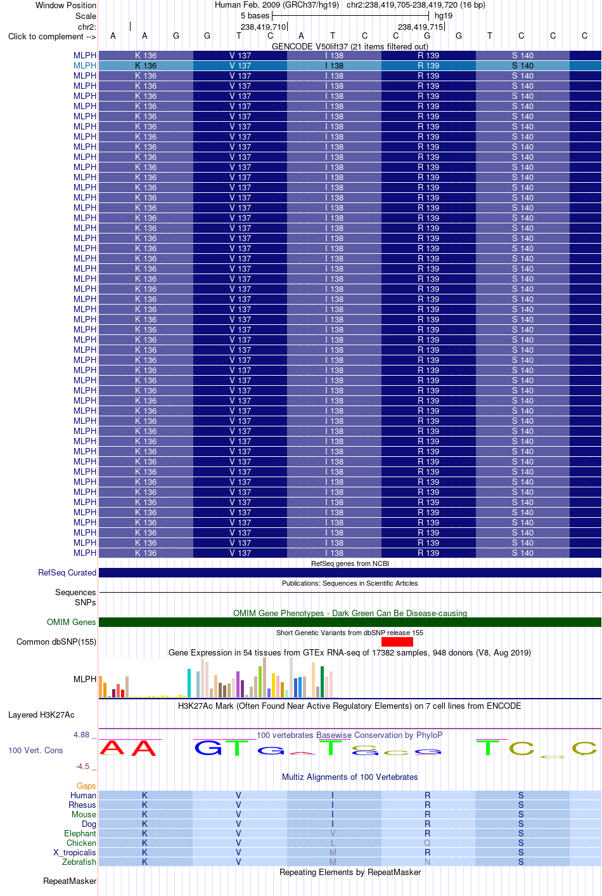Click the MLPH label beside GTEx chart
This screenshot has width=602, height=896.
click(85, 679)
